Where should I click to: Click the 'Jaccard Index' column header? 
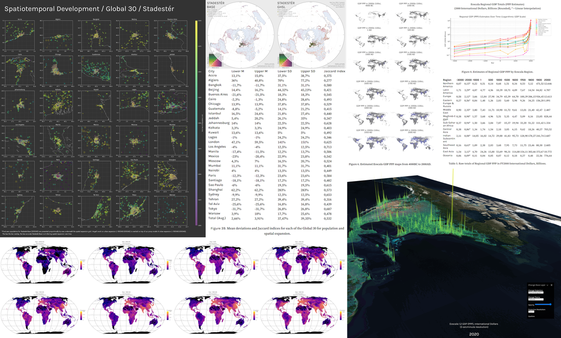tap(334, 71)
